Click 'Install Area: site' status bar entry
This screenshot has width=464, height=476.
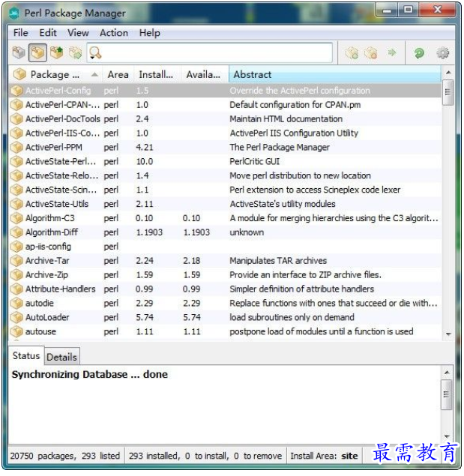pos(324,456)
